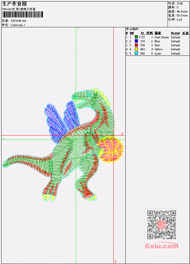Screen dimensions: 190x264
Task: Click Default brand in Dark Green row
Action: (175, 37)
